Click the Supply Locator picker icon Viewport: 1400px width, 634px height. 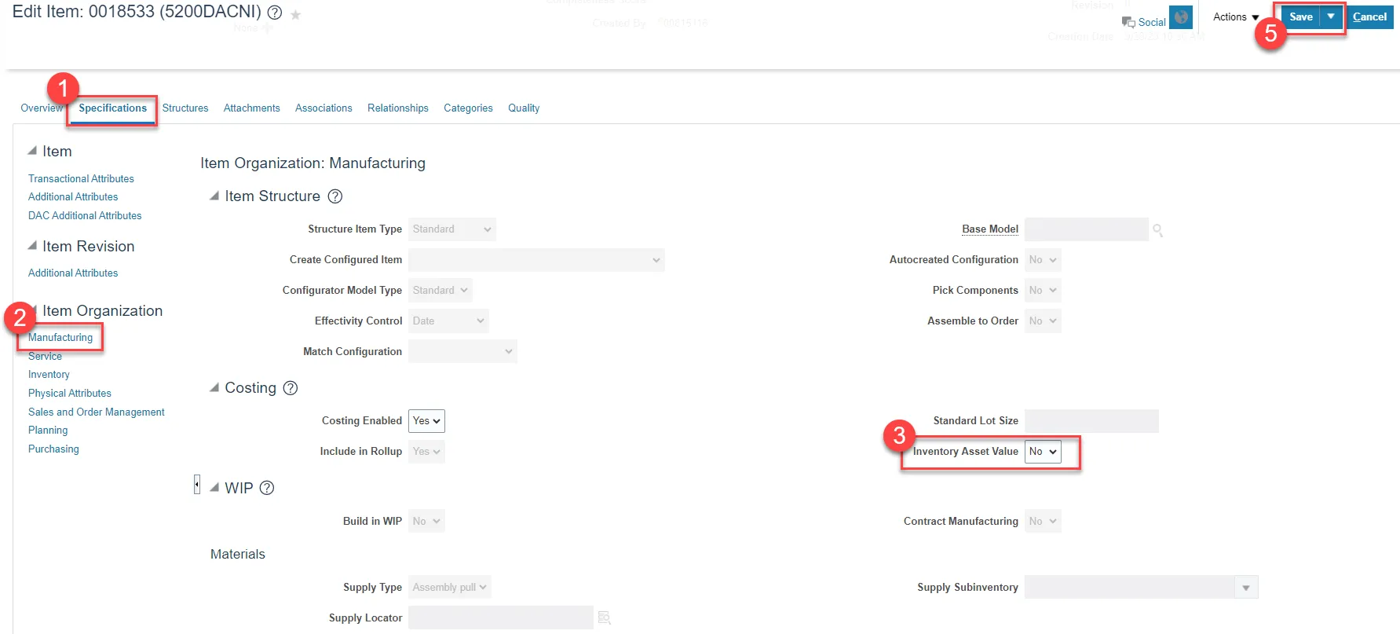pos(604,618)
